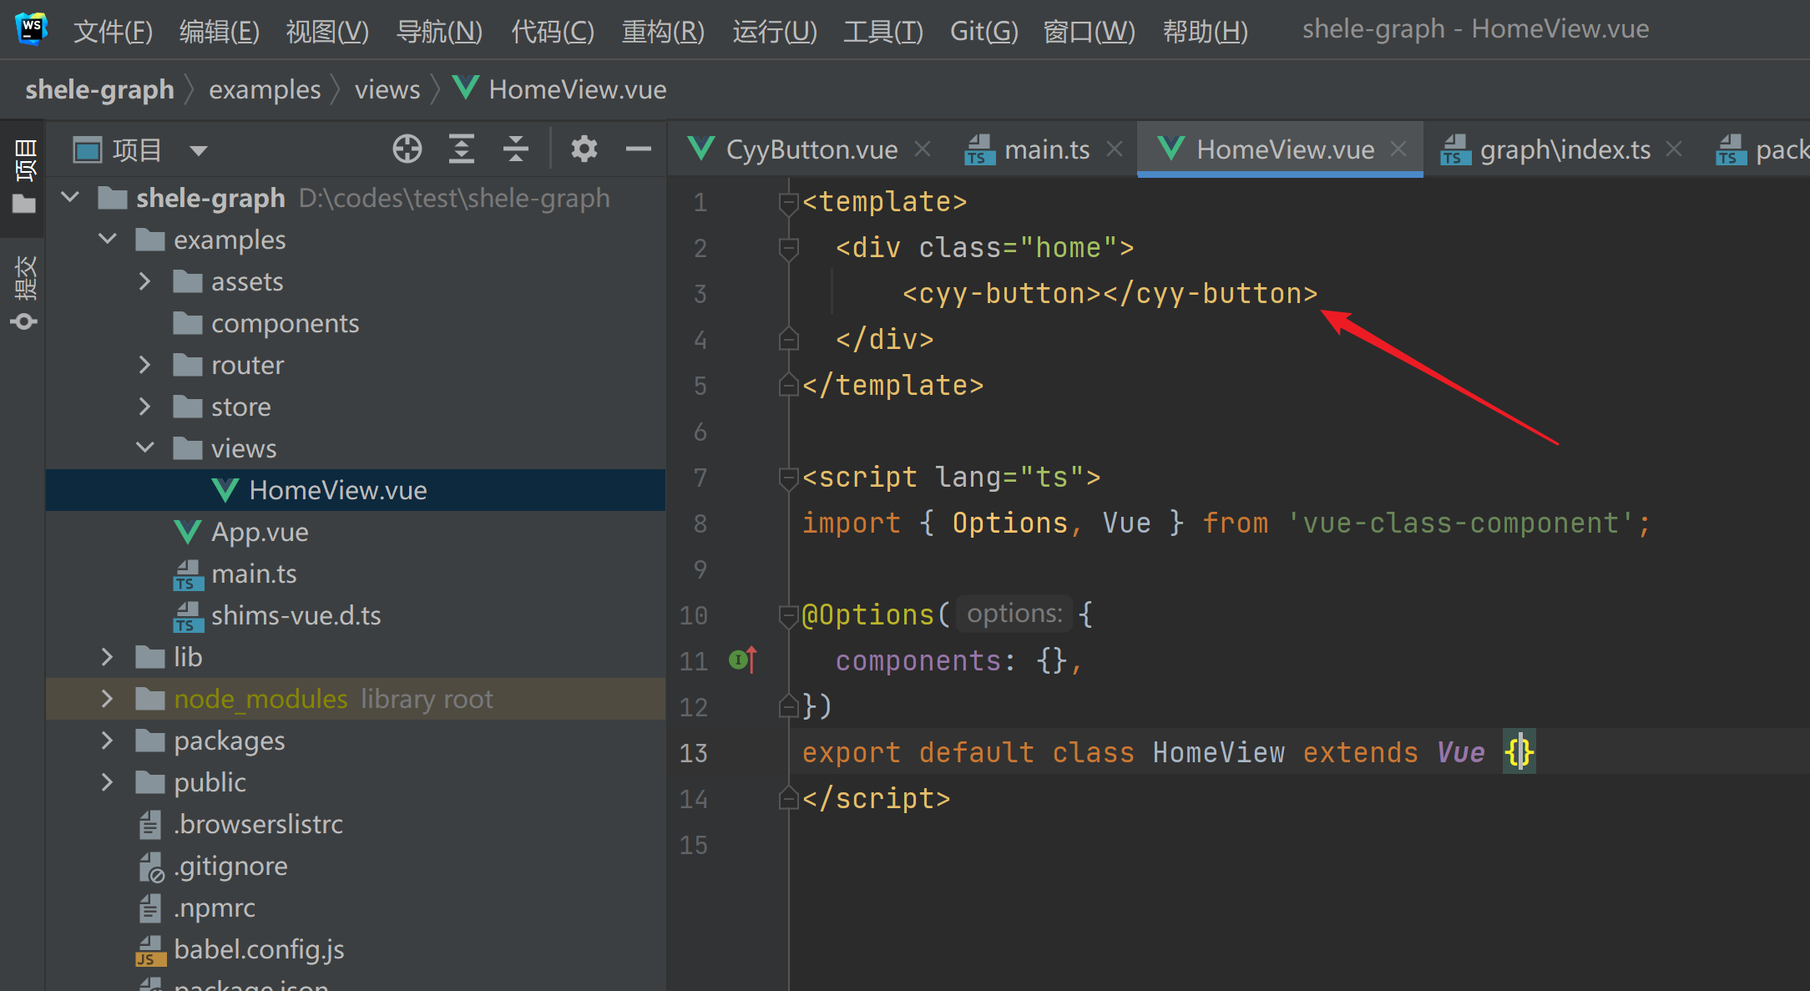Click the hide project panel icon
The width and height of the screenshot is (1810, 991).
tap(639, 148)
